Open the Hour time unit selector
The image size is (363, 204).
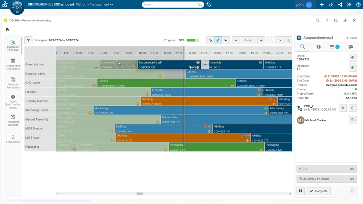point(248,40)
